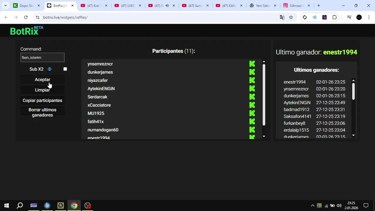Select participant Serdarcak

[x=97, y=97]
